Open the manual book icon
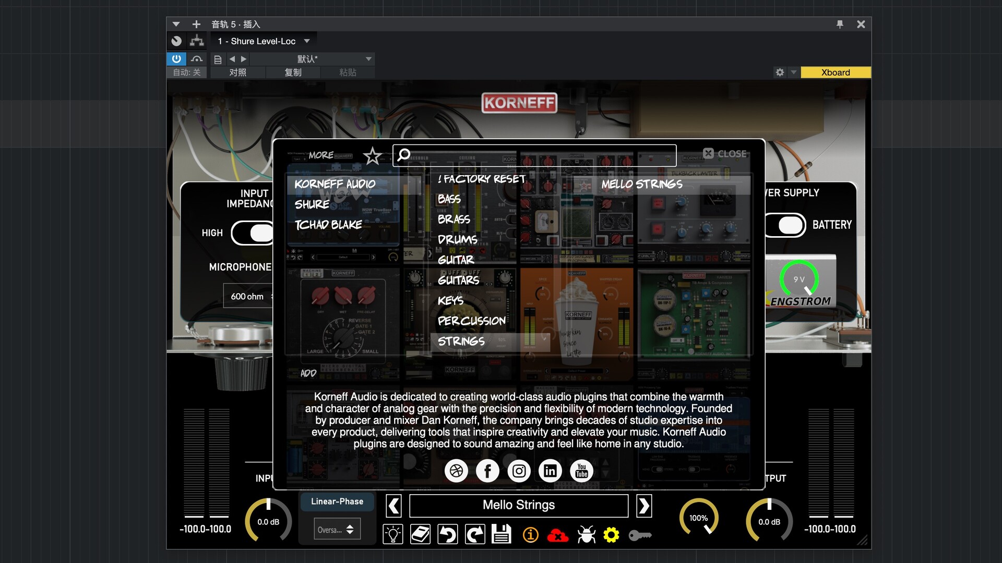 [x=420, y=534]
